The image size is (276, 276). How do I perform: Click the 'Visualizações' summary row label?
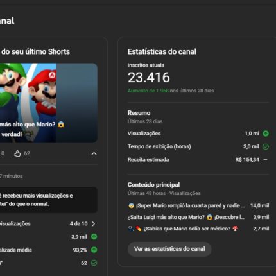tap(144, 134)
